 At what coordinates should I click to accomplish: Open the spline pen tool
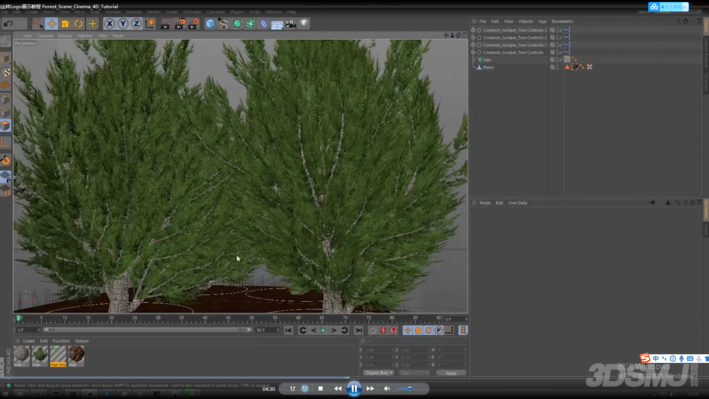[224, 24]
